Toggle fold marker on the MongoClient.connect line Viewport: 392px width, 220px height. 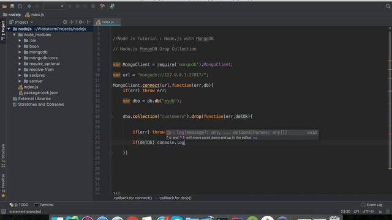pos(110,86)
